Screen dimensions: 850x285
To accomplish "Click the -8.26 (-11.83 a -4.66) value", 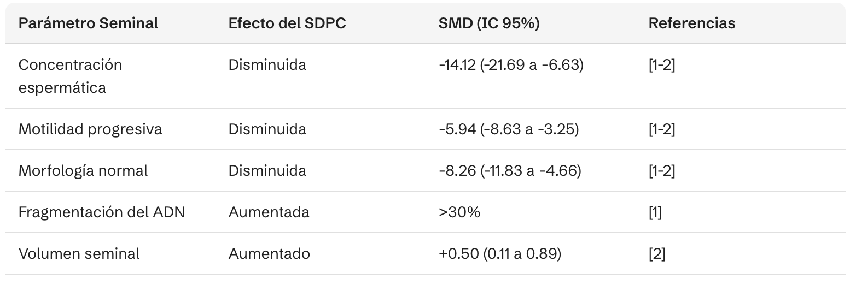I will click(509, 171).
